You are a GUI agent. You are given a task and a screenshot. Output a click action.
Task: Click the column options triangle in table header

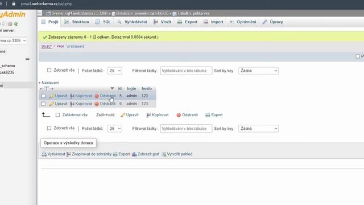[112, 88]
